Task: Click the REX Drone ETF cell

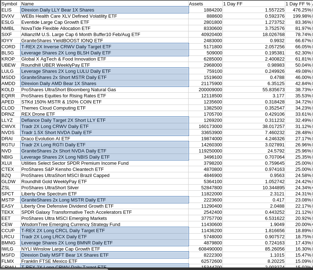Action: click(x=105, y=114)
